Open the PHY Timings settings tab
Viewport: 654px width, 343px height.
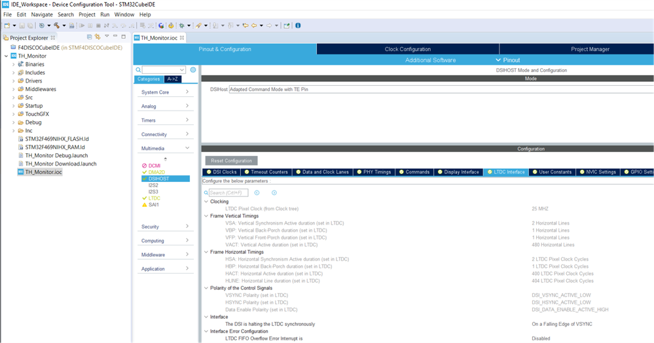pos(374,172)
